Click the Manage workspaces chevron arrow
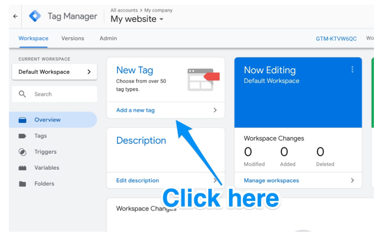The image size is (380, 235). point(352,180)
